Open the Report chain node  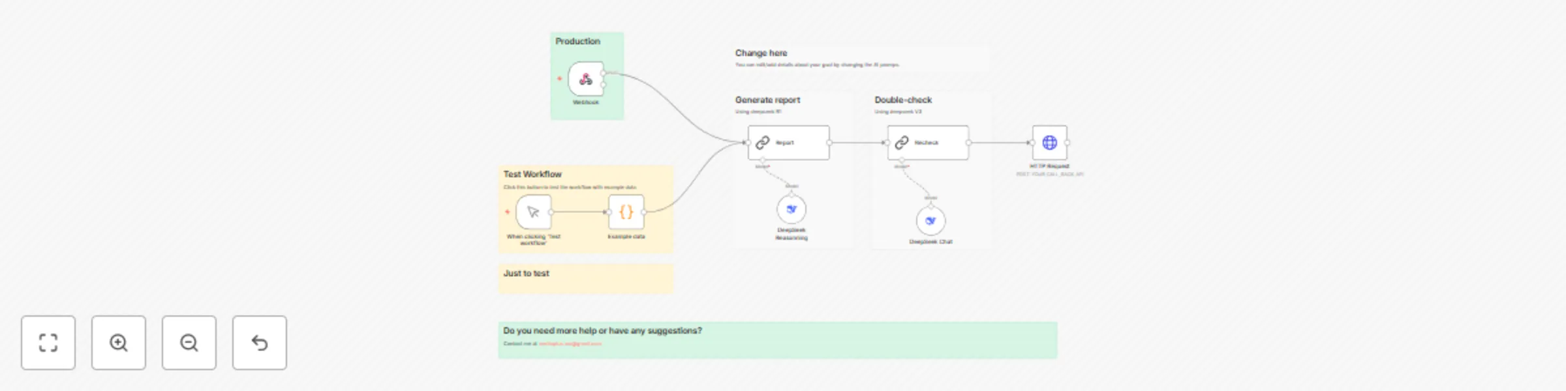(789, 143)
